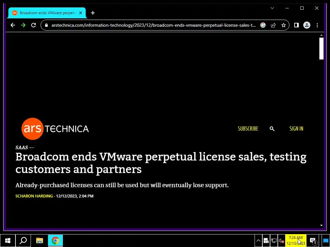Click the page scrollbar down arrow
The height and width of the screenshot is (247, 330).
[321, 225]
